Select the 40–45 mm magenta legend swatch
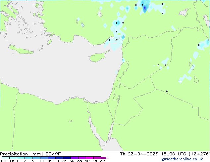The image size is (210, 162). [90, 158]
